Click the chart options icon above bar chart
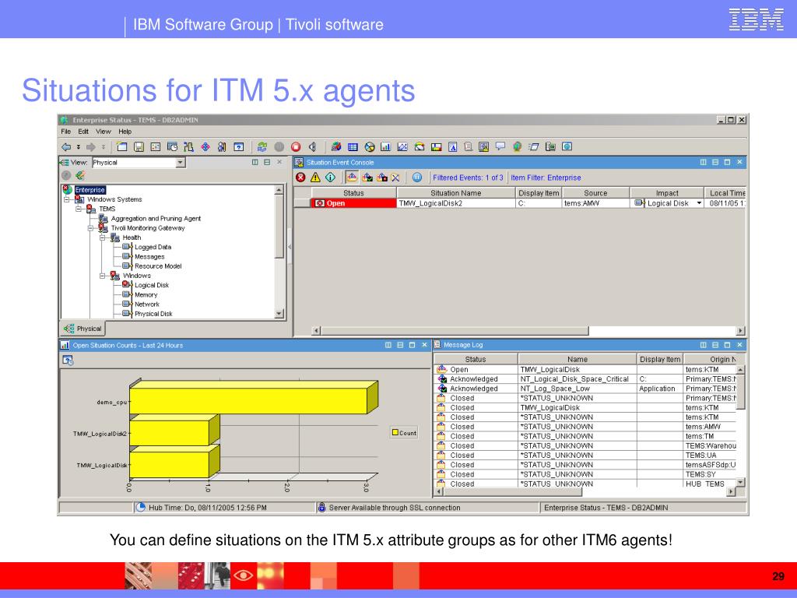 click(x=68, y=360)
